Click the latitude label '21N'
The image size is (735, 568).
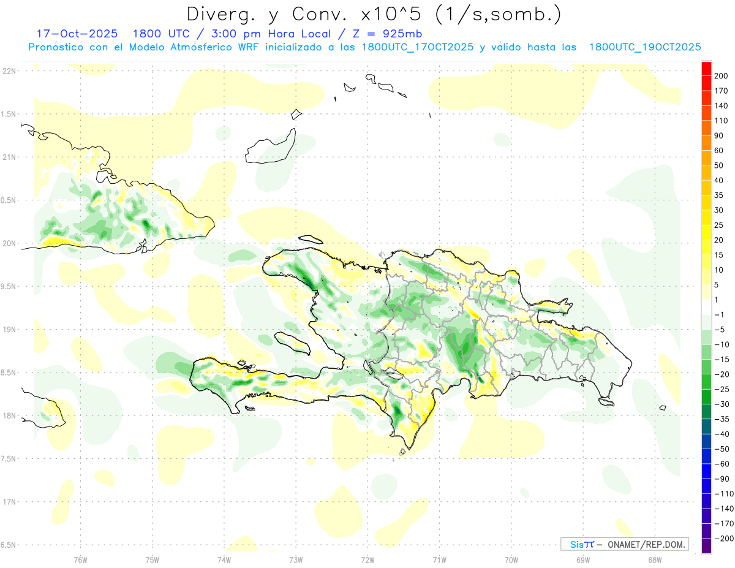point(9,157)
